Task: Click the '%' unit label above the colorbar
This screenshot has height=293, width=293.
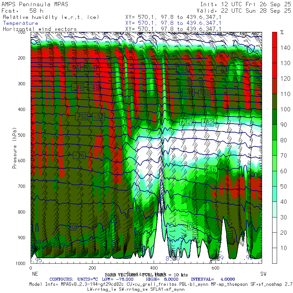Action: [282, 33]
